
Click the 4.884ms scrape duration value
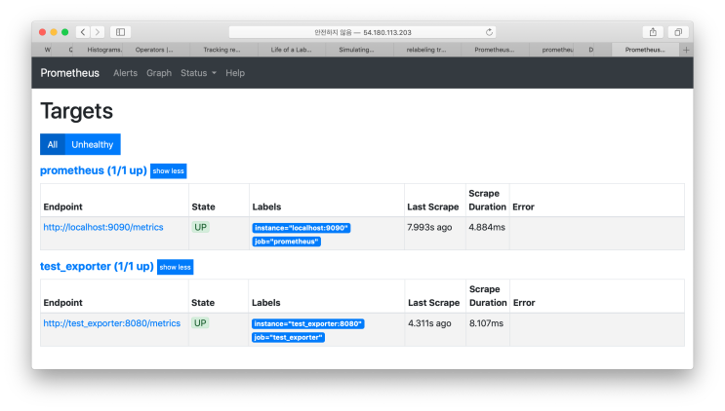(x=487, y=227)
